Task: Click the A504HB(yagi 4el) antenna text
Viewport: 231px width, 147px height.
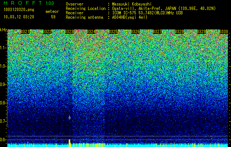Action: click(x=130, y=17)
